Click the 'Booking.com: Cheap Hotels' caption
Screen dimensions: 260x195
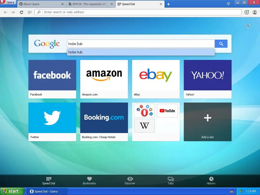[x=99, y=137]
